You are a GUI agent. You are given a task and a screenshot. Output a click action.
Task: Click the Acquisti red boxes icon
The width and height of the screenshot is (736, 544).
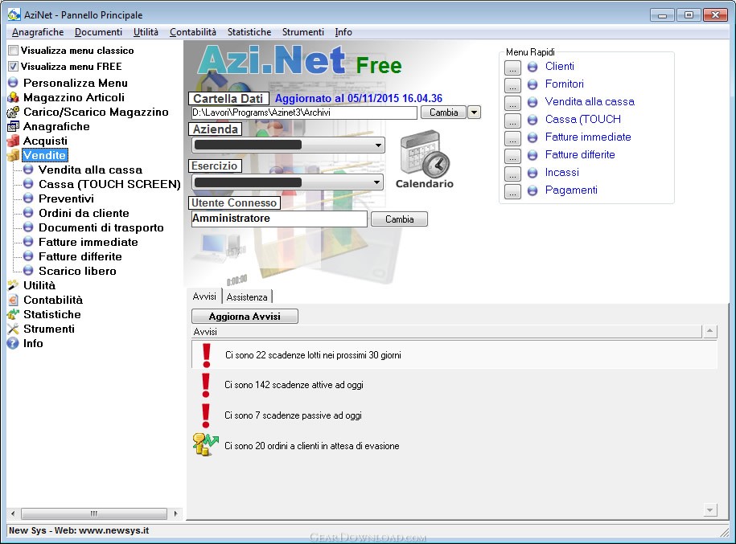click(13, 141)
